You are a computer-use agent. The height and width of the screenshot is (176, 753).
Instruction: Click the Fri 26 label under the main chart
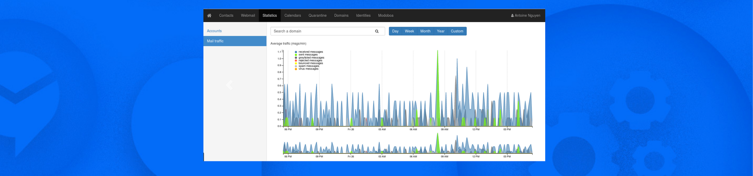click(x=351, y=129)
